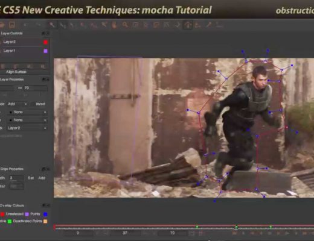Screen dimensions: 314x241
Task: Open the first None dropdown
Action: click(28, 112)
